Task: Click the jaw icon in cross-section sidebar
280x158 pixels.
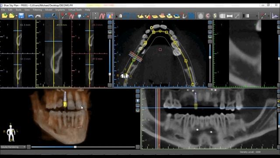Action: tap(110, 32)
